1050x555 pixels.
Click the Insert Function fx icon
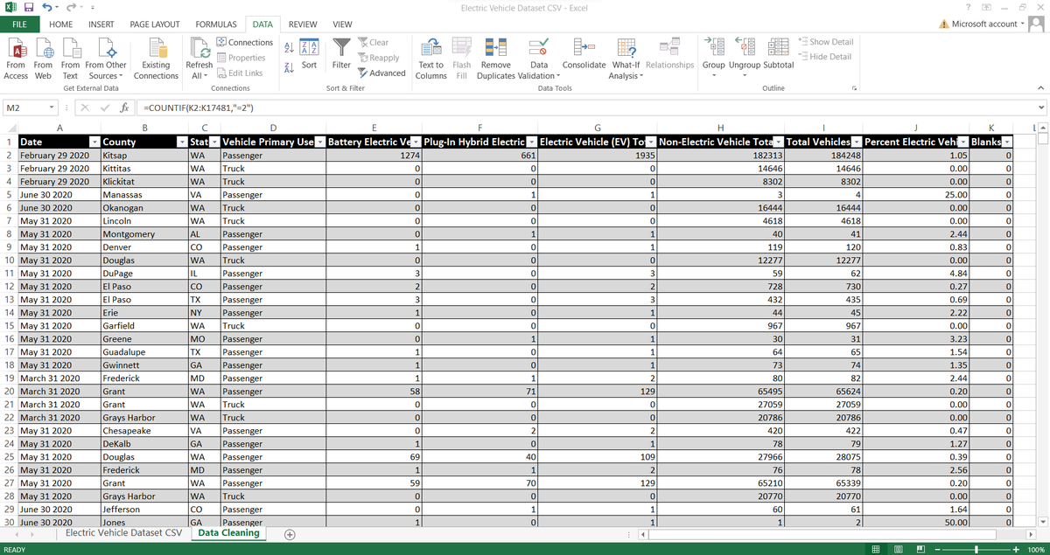125,108
